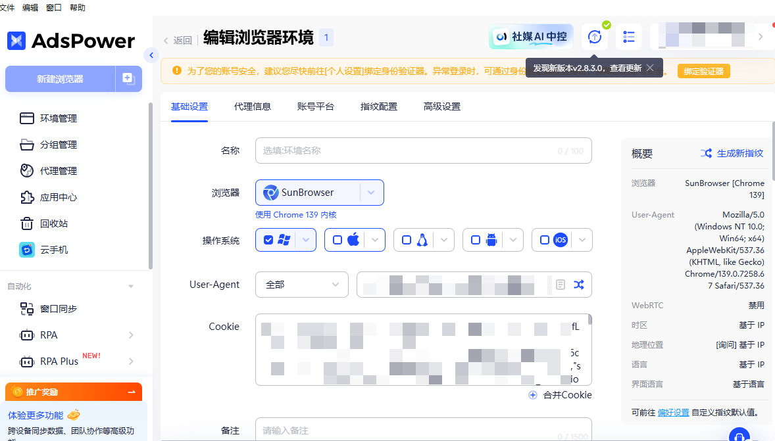This screenshot has width=775, height=441.
Task: Switch to the 代理信息 tab
Action: click(x=253, y=106)
